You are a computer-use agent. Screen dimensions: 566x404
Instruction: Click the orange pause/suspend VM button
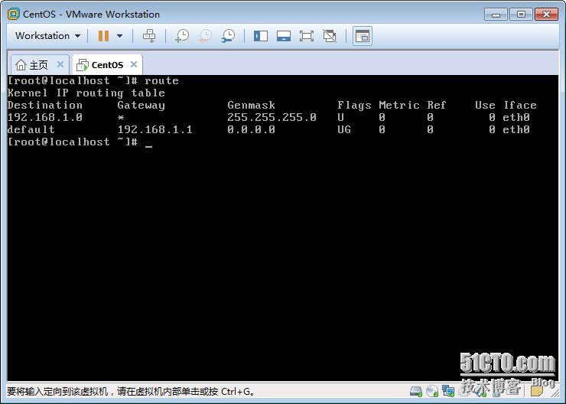click(103, 36)
